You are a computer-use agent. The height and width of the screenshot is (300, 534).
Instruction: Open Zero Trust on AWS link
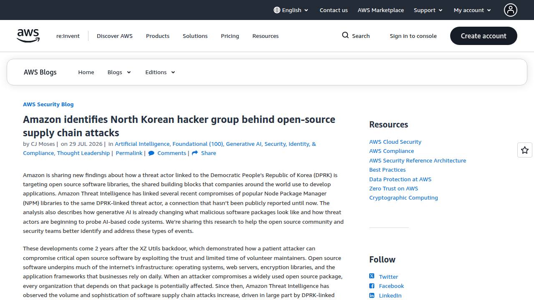coord(393,188)
